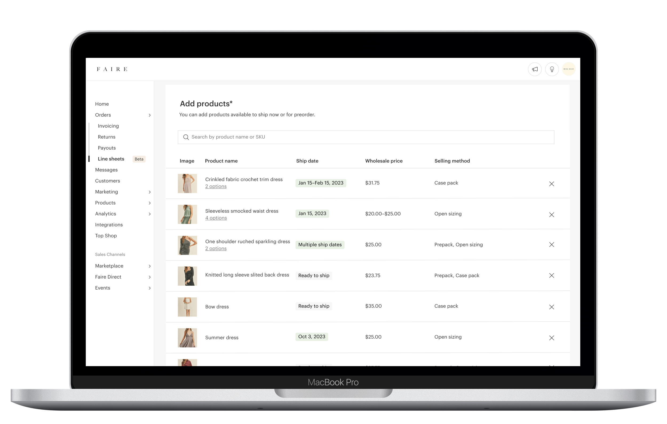667x424 pixels.
Task: Remove the Crinkled fabric crochet trim dress
Action: point(551,184)
